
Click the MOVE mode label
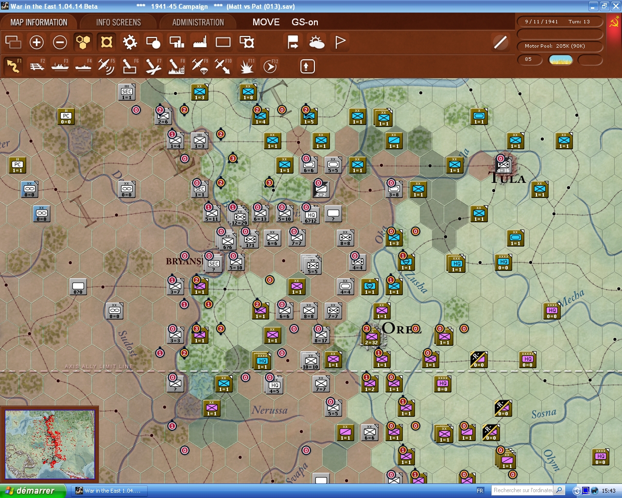click(266, 22)
